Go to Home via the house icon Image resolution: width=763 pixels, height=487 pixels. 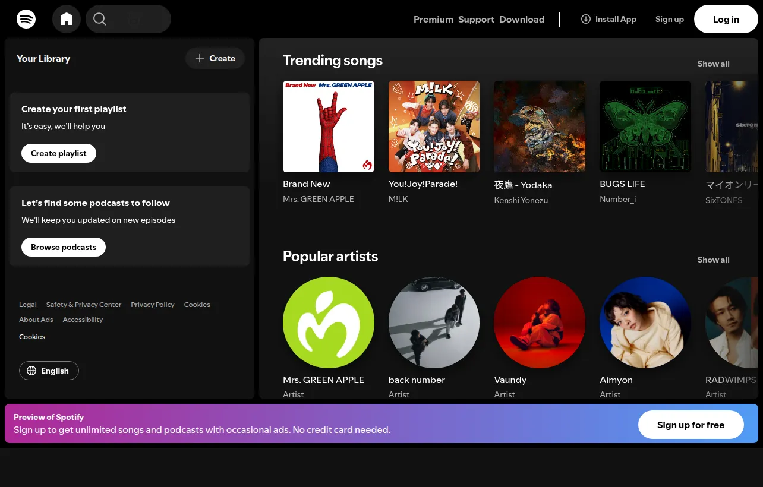coord(67,19)
